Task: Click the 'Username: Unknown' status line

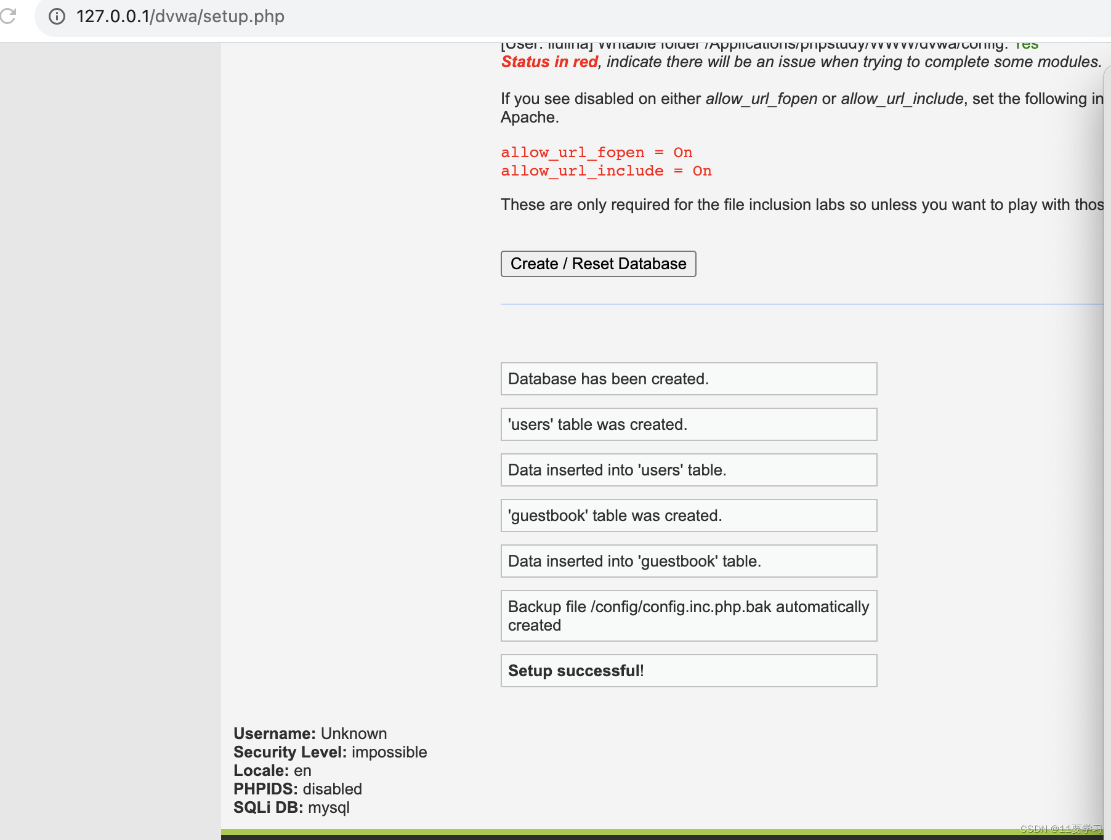Action: (x=310, y=733)
